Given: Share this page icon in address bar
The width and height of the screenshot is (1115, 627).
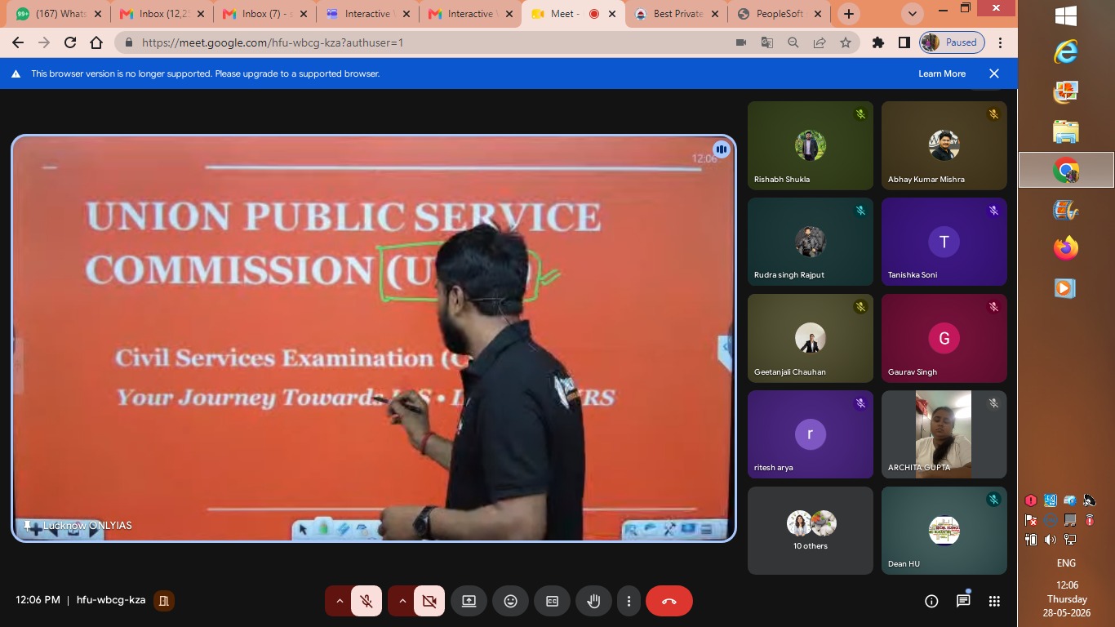Looking at the screenshot, I should [820, 42].
